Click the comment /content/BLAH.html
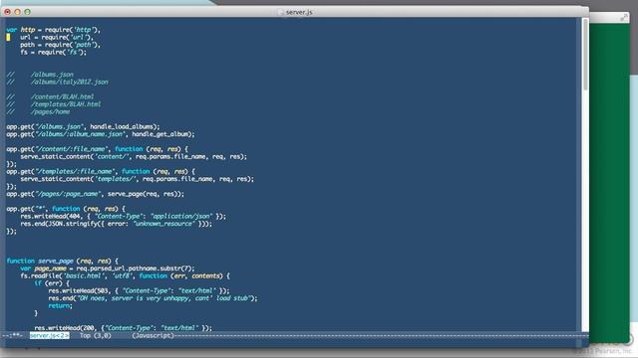Screen dimensions: 638x358 [x=62, y=96]
